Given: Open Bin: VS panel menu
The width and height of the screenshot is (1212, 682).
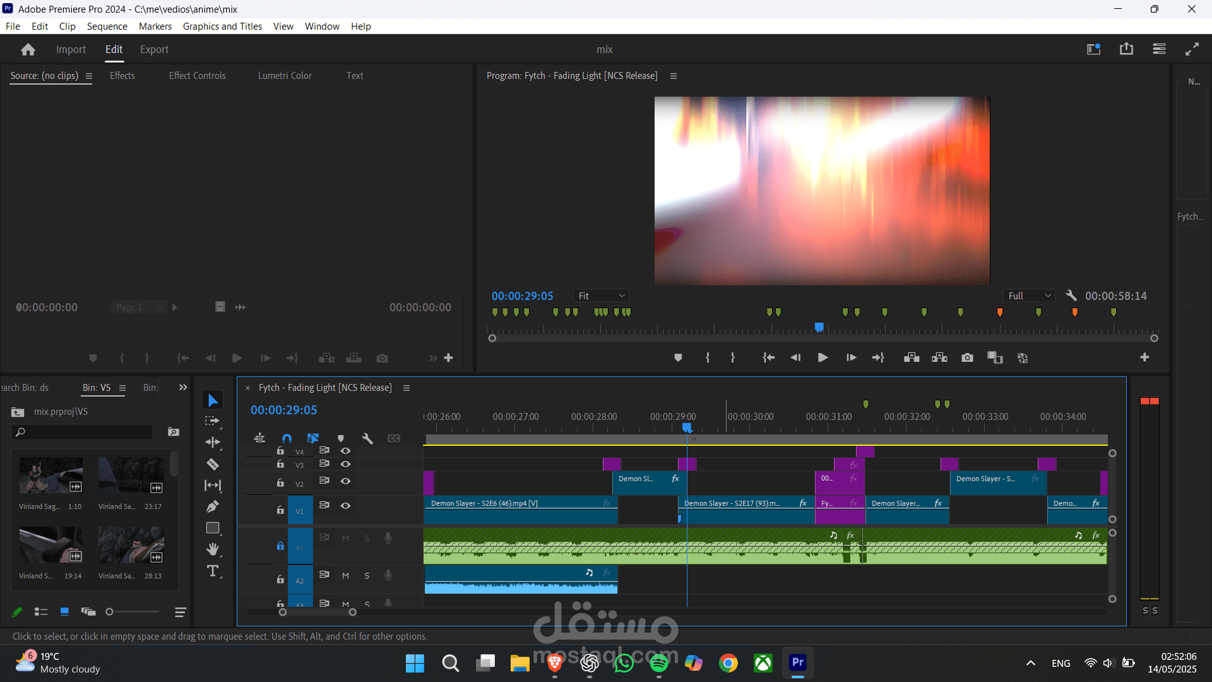Looking at the screenshot, I should [122, 388].
